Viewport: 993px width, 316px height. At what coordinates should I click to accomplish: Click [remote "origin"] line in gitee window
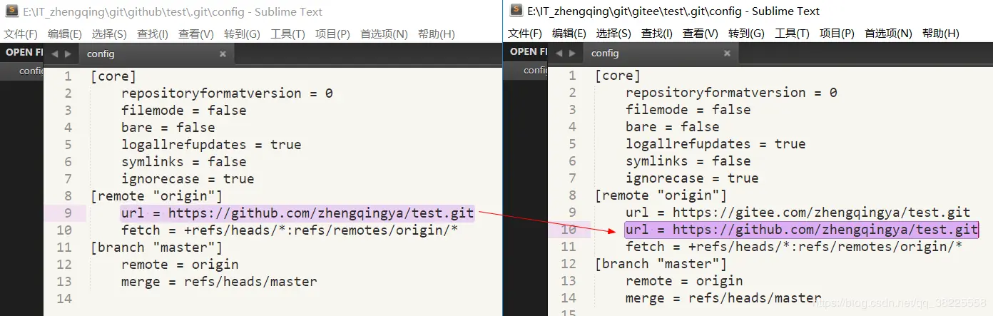(x=661, y=195)
